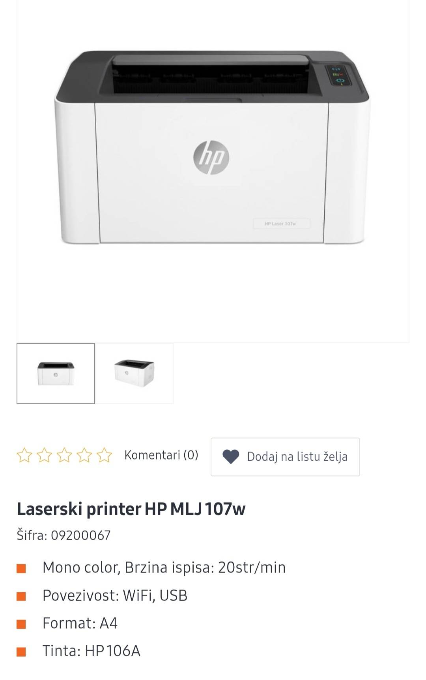Click the product code Šifra: 09200067
426x680 pixels.
click(x=64, y=535)
